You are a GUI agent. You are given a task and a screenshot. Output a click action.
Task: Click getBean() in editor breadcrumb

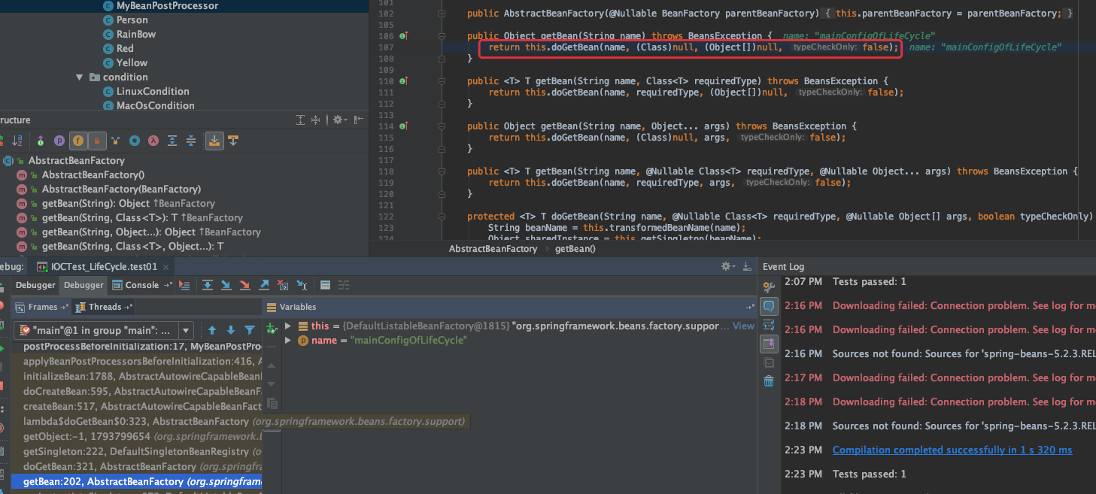tap(575, 248)
